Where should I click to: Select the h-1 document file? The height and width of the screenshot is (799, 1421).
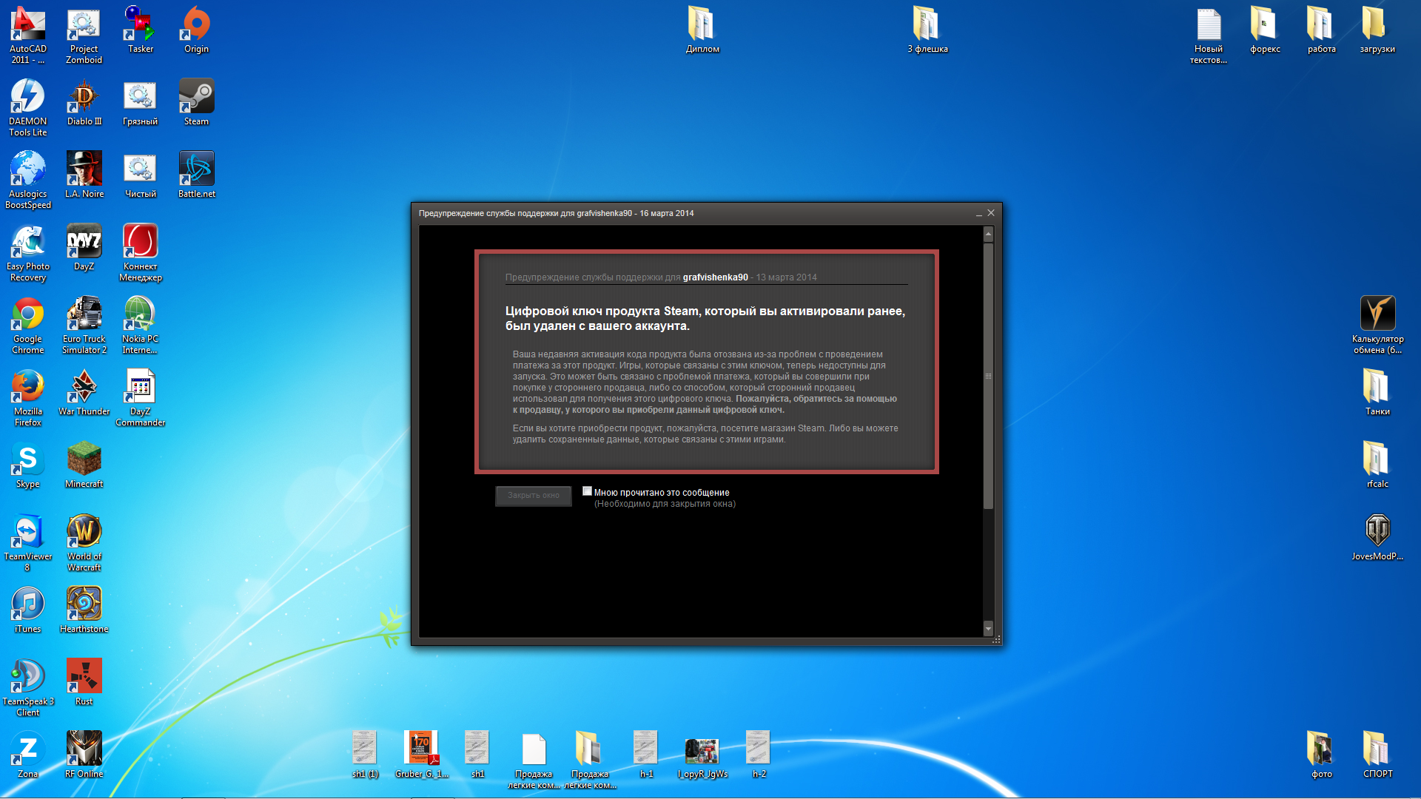coord(646,755)
